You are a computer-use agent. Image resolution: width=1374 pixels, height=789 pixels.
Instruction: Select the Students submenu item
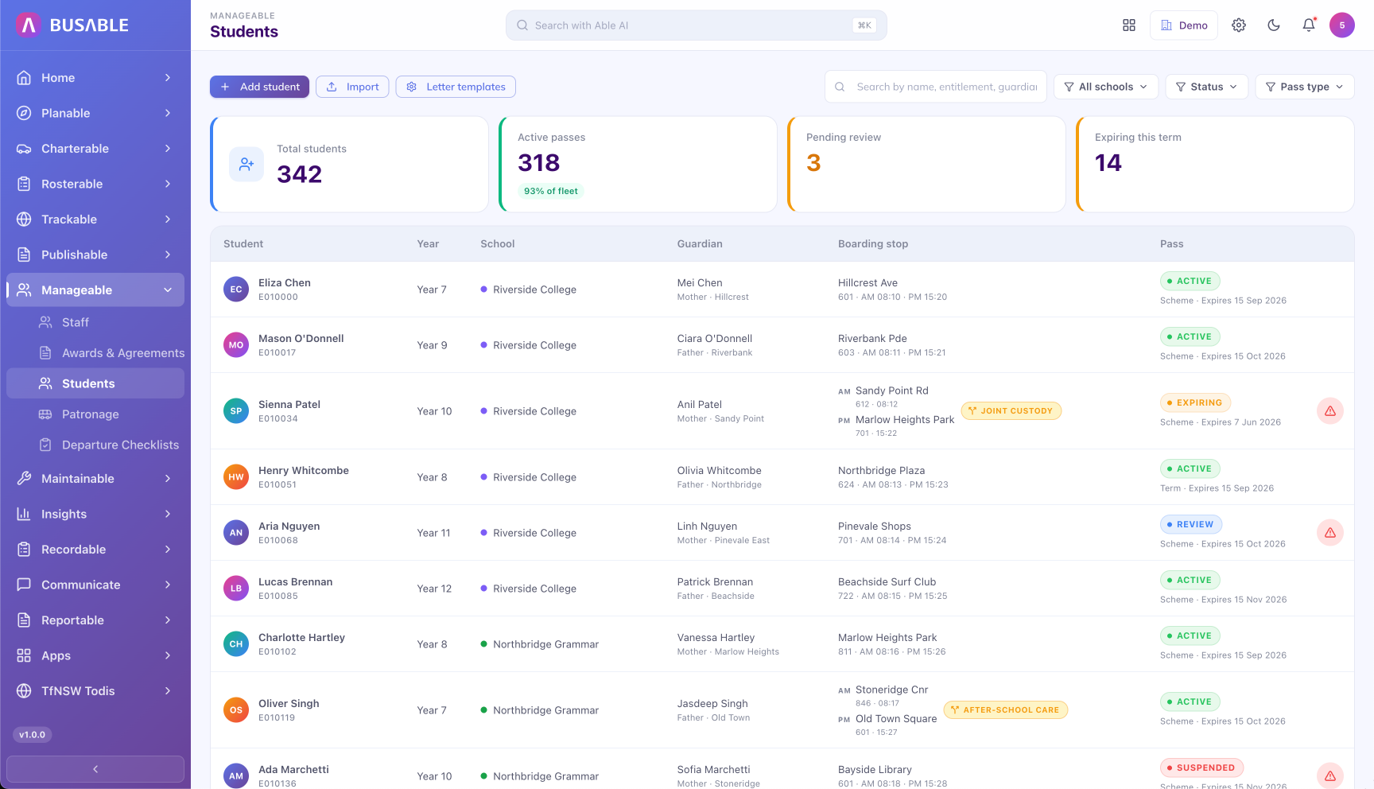tap(95, 383)
